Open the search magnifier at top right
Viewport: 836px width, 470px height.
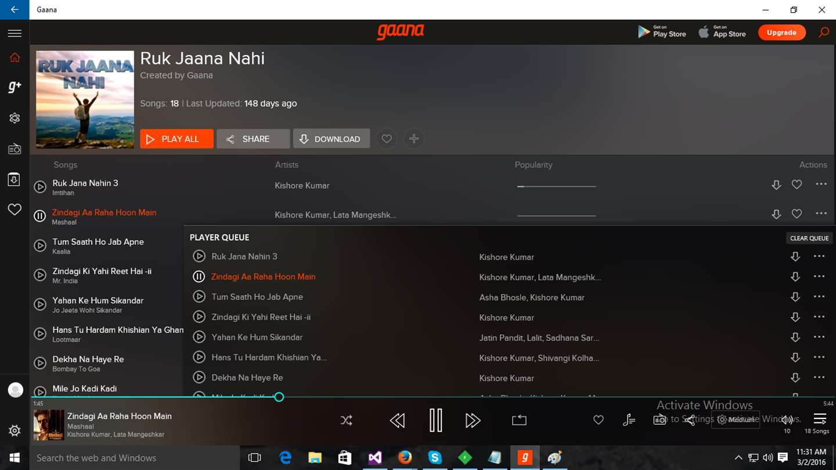point(824,32)
